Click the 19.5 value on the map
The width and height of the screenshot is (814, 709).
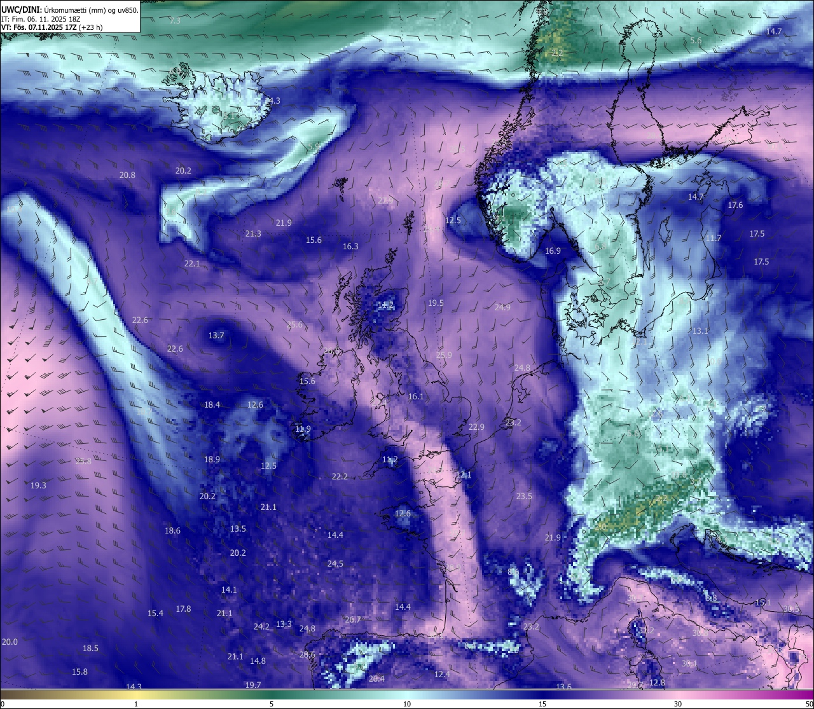(x=436, y=303)
